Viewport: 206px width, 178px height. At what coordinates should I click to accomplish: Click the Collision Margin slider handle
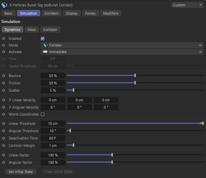pyautogui.click(x=73, y=145)
